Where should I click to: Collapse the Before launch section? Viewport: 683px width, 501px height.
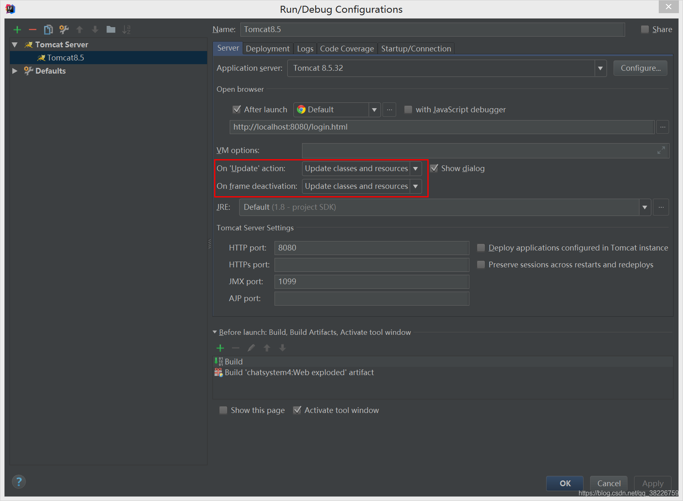click(215, 332)
